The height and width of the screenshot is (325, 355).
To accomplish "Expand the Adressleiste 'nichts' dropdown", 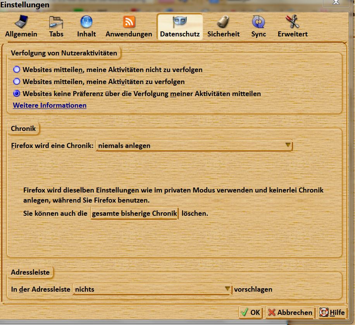I will (x=152, y=289).
